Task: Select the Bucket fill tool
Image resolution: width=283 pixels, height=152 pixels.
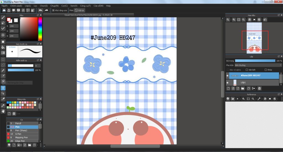Action: [3, 47]
